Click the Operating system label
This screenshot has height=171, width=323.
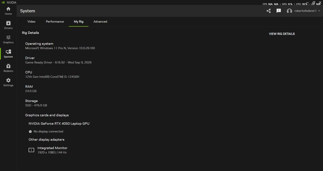(39, 44)
